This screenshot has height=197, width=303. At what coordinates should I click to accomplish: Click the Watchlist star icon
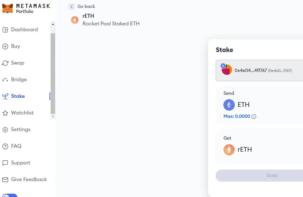coord(5,113)
